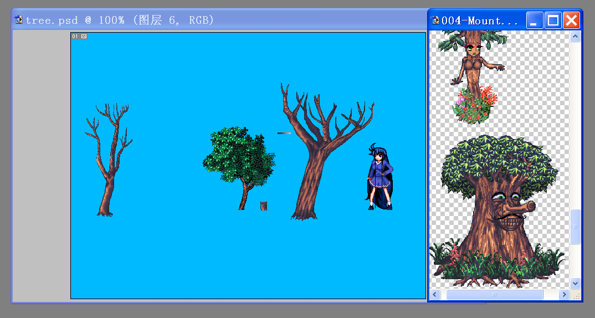The image size is (595, 318).
Task: Click the tree.psd title bar text
Action: click(x=120, y=20)
